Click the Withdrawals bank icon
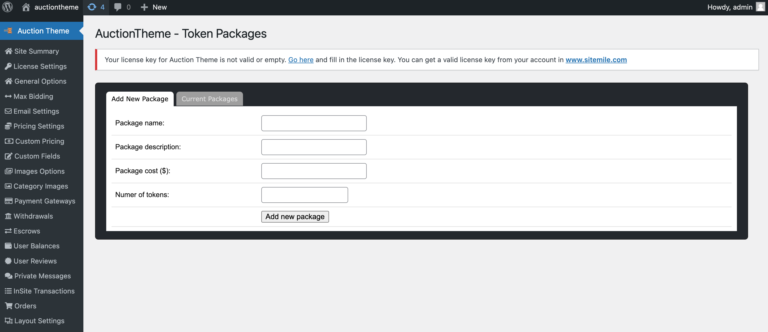This screenshot has width=768, height=332. pyautogui.click(x=8, y=216)
